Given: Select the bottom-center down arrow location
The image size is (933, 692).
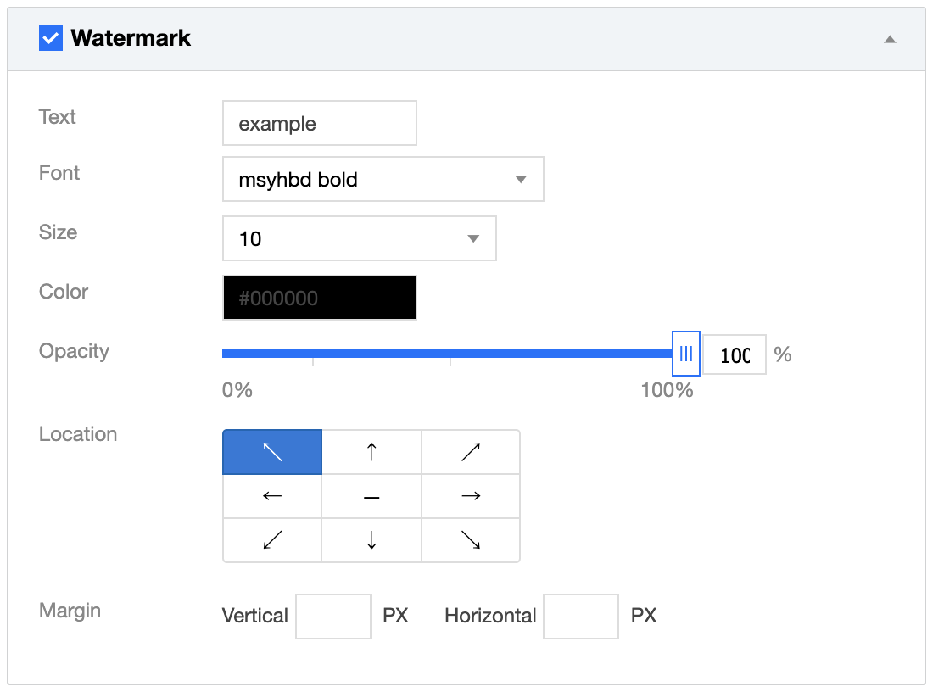Looking at the screenshot, I should click(x=372, y=540).
